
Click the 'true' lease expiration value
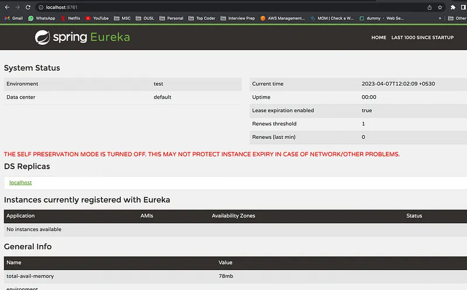pos(367,110)
